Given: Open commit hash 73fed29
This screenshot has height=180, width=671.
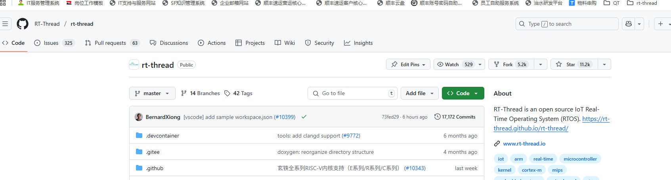Looking at the screenshot, I should 390,117.
